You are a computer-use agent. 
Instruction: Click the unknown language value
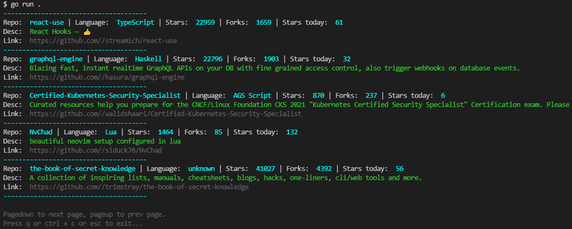point(201,169)
